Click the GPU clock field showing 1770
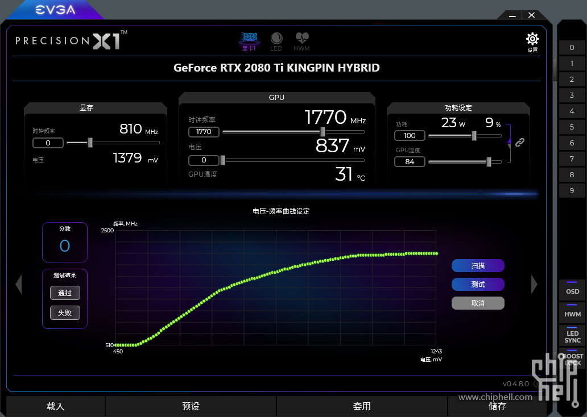This screenshot has height=417, width=587. click(x=204, y=132)
